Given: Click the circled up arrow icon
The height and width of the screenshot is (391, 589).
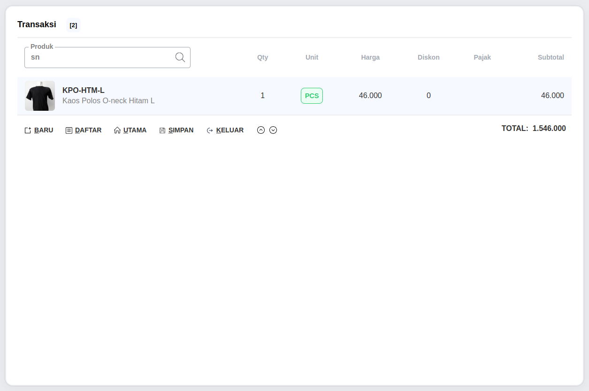Looking at the screenshot, I should [x=261, y=130].
